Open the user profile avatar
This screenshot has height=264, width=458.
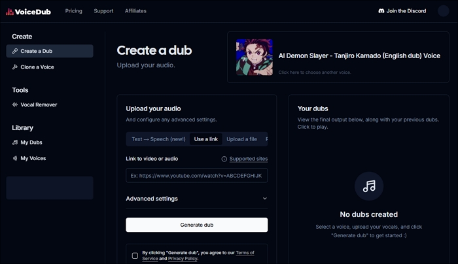click(x=443, y=11)
